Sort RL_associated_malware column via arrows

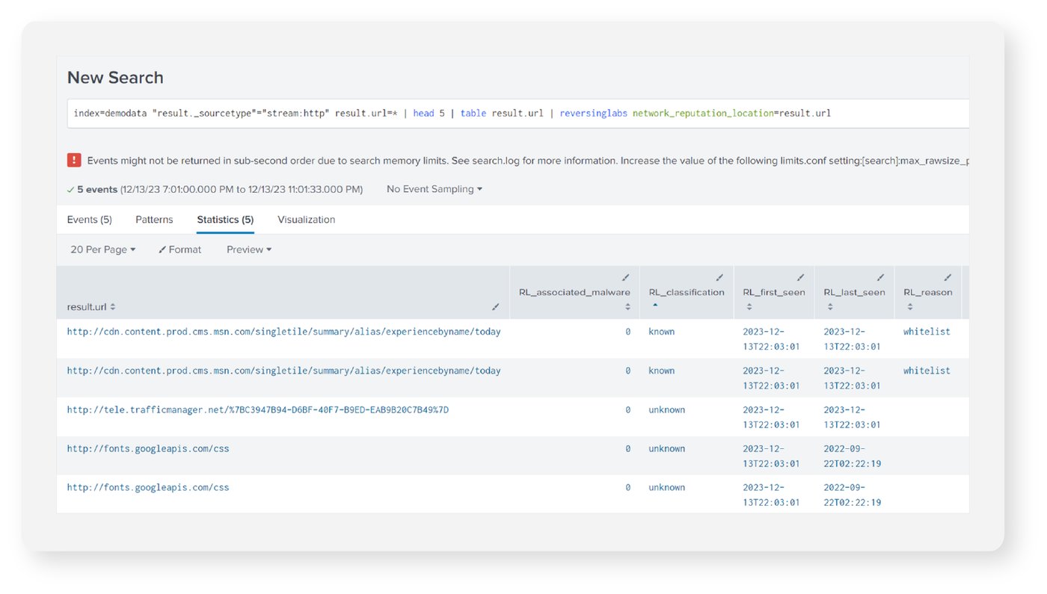tap(627, 306)
